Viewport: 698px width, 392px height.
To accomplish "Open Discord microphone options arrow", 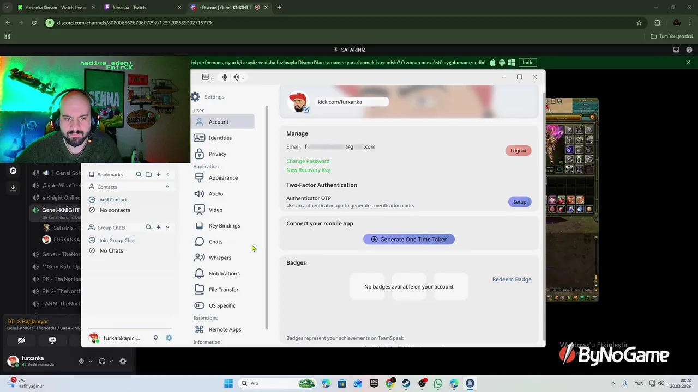I will tap(91, 361).
